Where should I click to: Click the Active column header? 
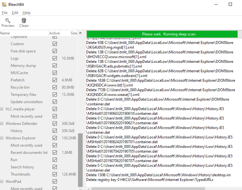point(54,33)
